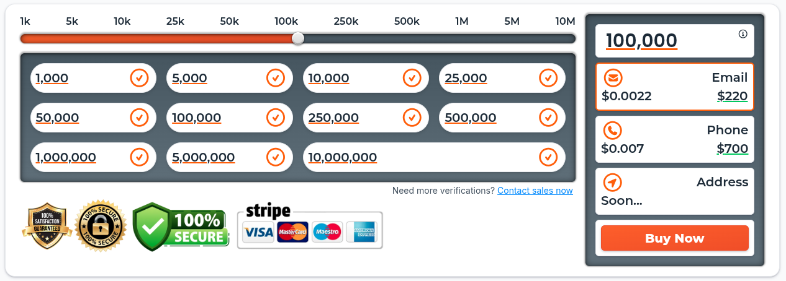This screenshot has height=281, width=786.
Task: Click the Visa card logo
Action: point(258,232)
